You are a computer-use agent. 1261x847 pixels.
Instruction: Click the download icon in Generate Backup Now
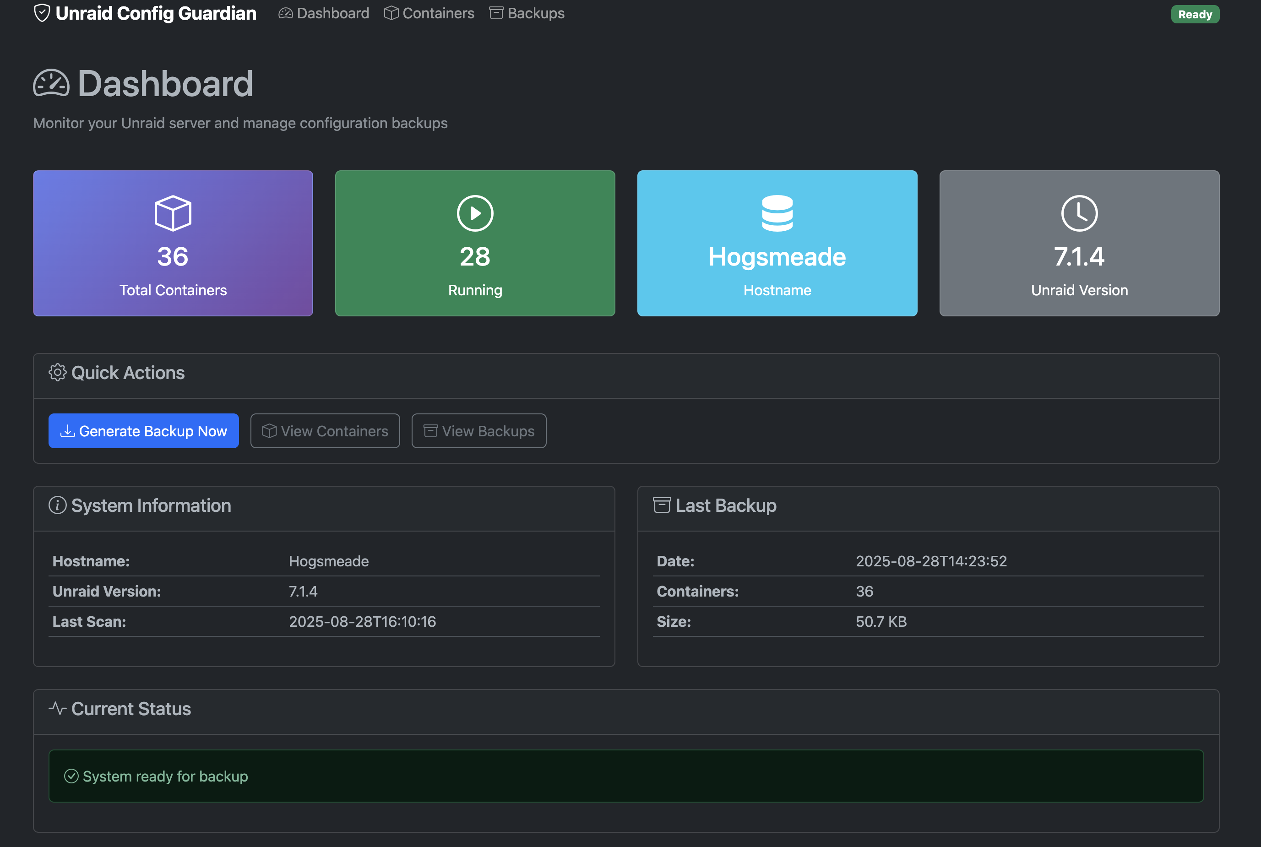point(67,431)
